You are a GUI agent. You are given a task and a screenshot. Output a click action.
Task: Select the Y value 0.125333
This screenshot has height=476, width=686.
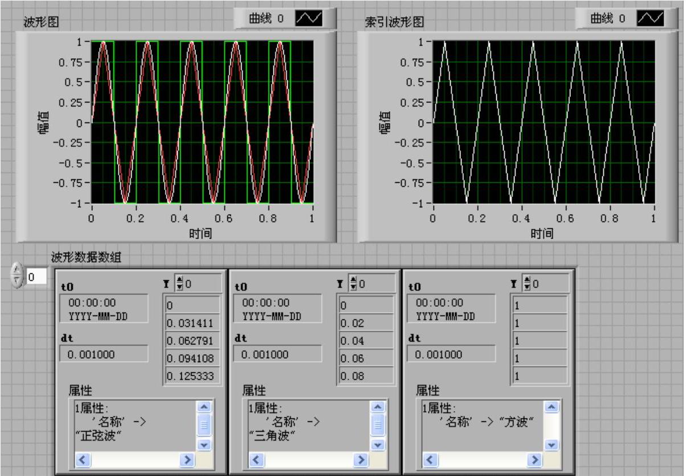pyautogui.click(x=192, y=376)
